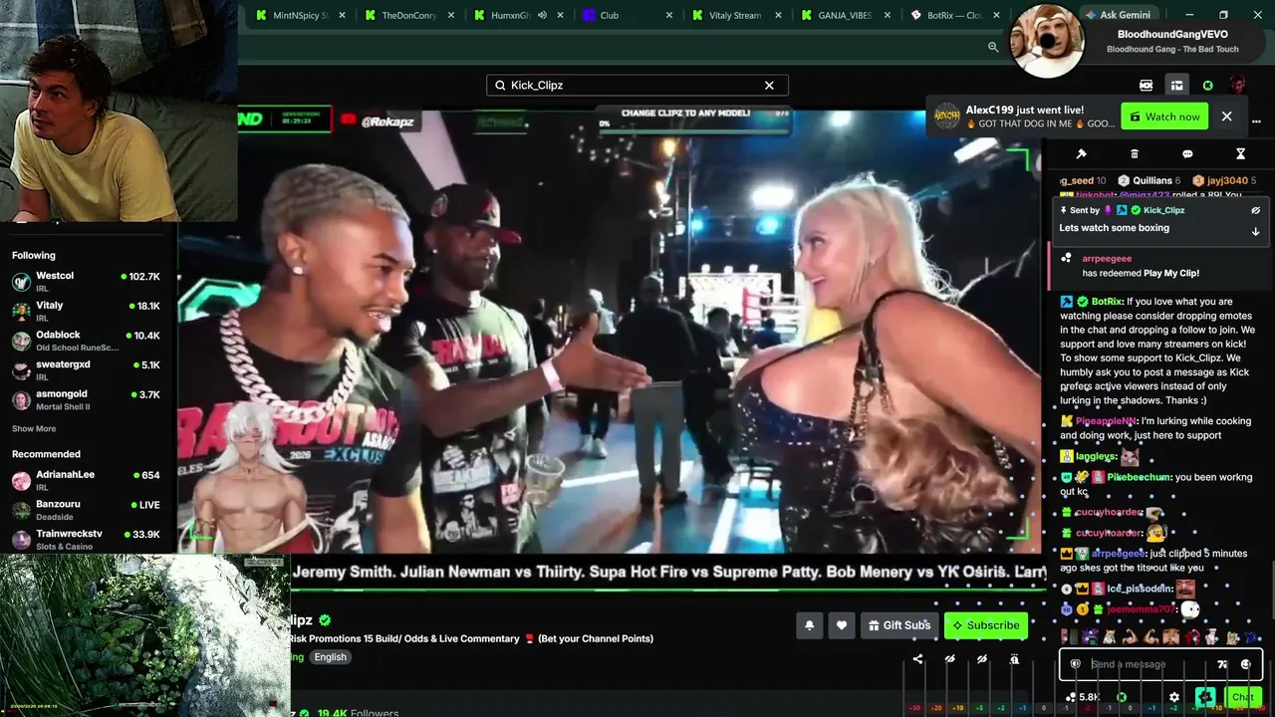
Task: Hide the pinned message with eye-slash icon
Action: pos(1255,210)
